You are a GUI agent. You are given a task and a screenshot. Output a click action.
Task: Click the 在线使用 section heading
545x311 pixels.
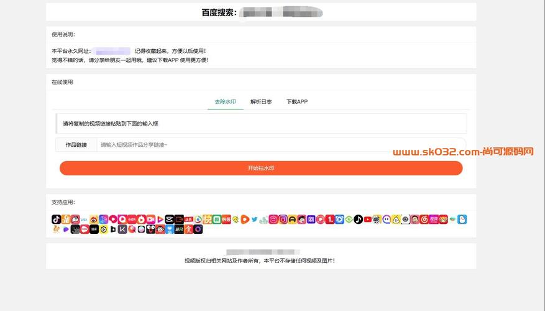coord(62,82)
